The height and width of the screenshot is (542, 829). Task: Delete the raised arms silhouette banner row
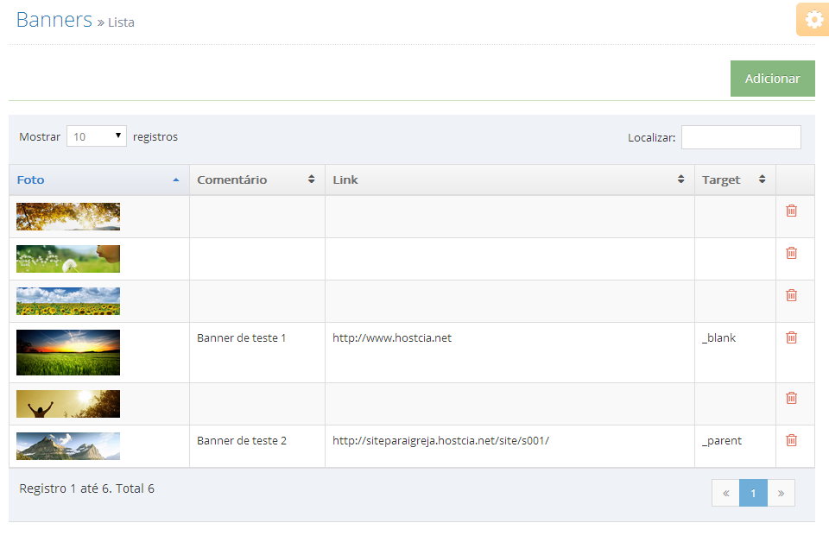[x=792, y=398]
